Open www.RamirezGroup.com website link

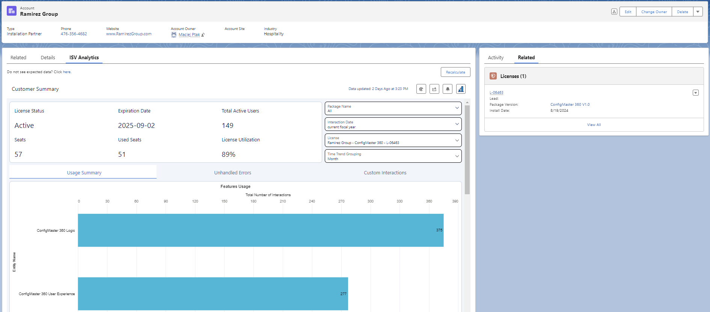[x=129, y=34]
